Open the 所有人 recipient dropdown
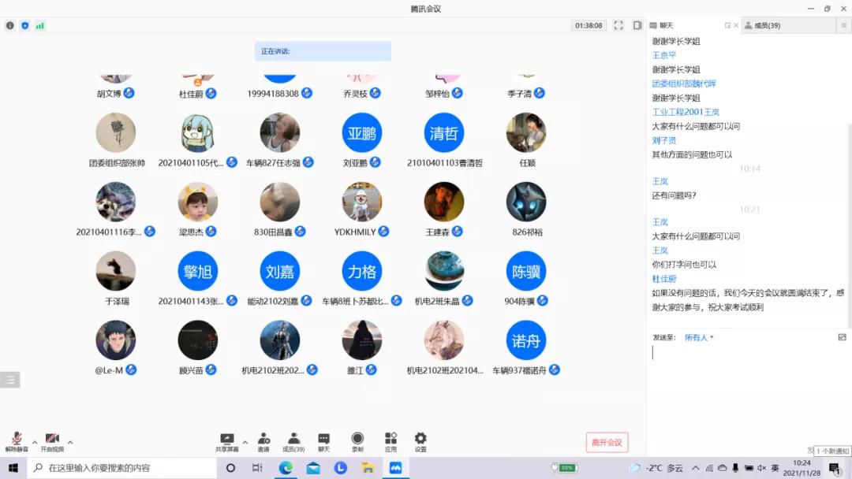The image size is (852, 479). [699, 337]
